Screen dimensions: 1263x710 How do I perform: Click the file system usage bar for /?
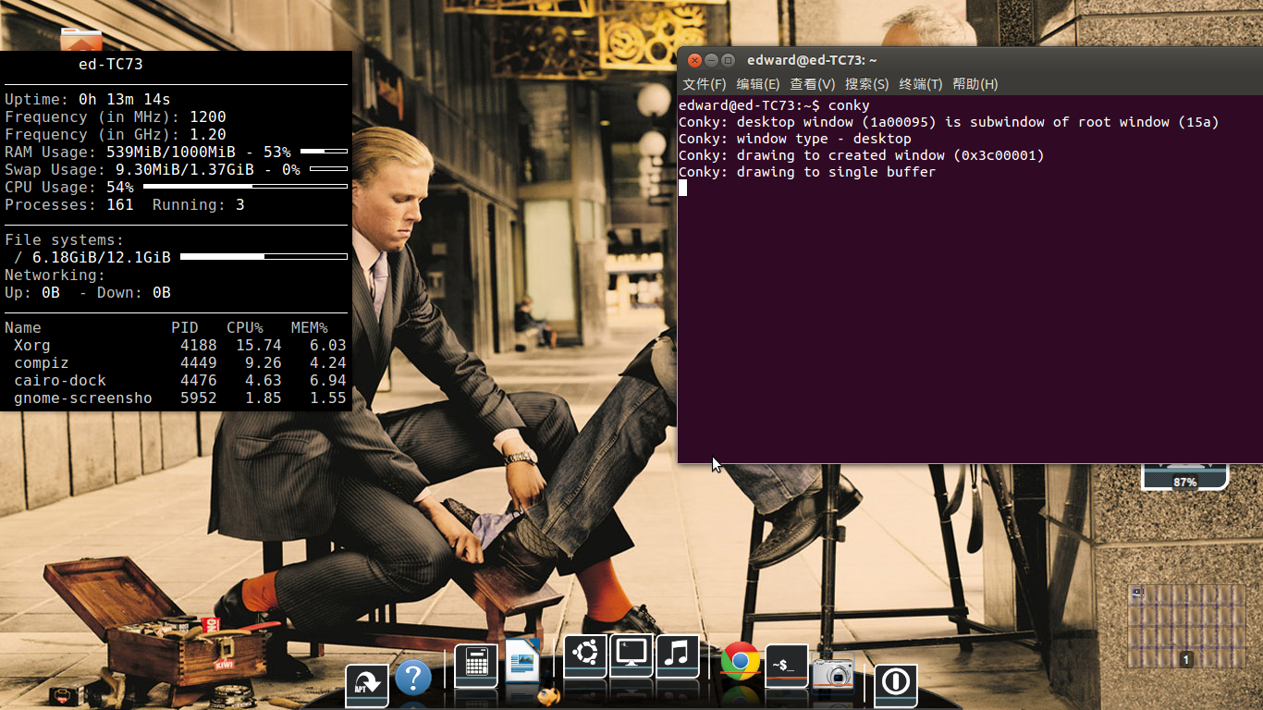pos(264,256)
